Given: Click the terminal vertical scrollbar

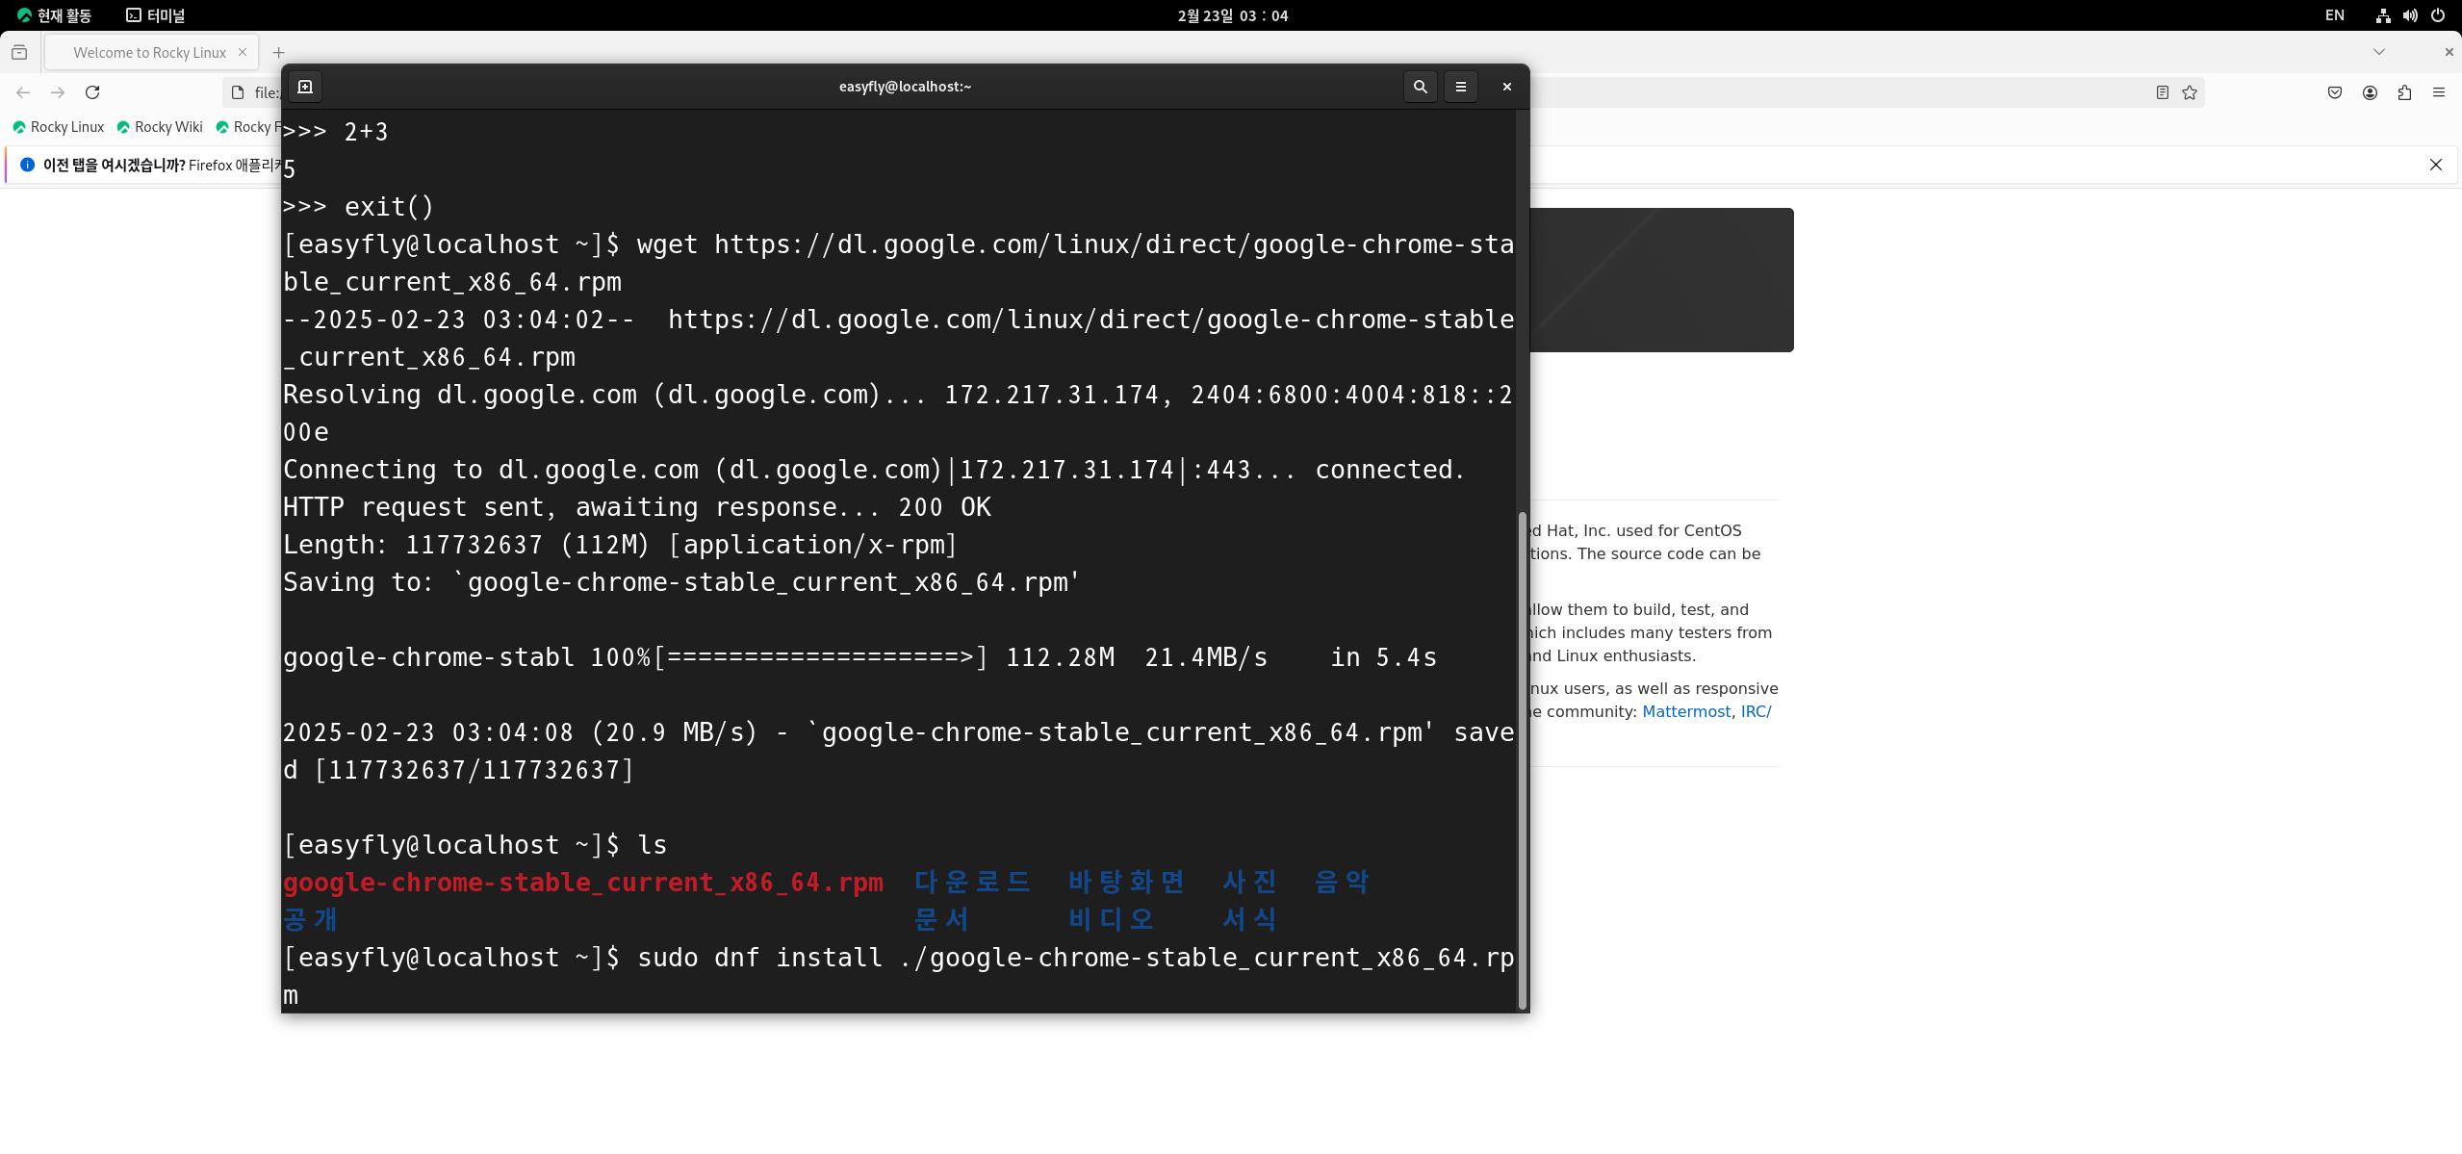Looking at the screenshot, I should (x=1522, y=760).
